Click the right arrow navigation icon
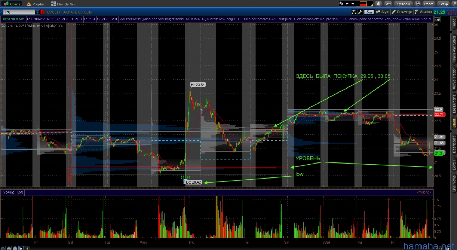457x250 pixels. [x=352, y=4]
